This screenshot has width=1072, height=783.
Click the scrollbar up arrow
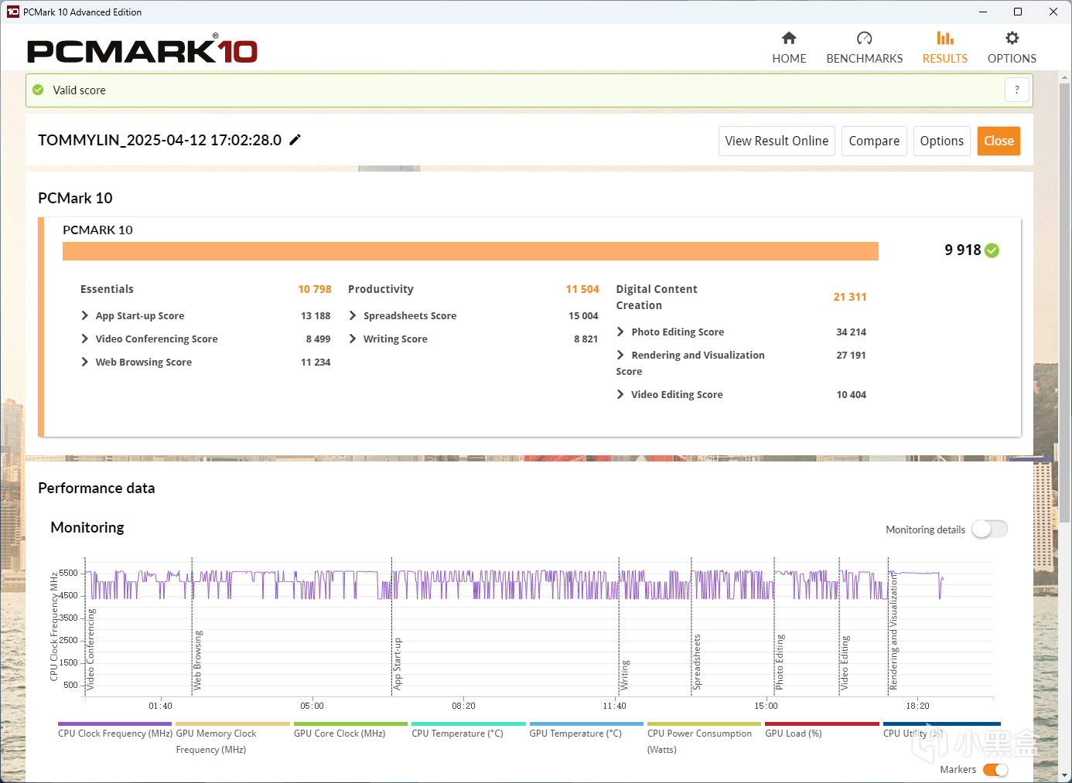[x=1064, y=77]
